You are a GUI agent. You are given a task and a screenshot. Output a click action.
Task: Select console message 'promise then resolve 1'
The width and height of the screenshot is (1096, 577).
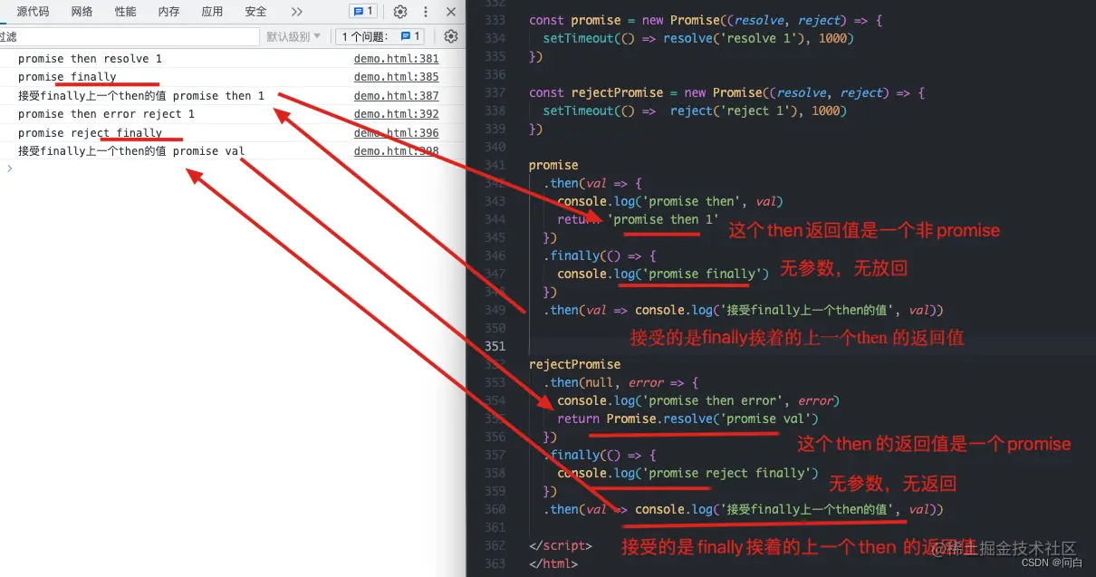90,59
